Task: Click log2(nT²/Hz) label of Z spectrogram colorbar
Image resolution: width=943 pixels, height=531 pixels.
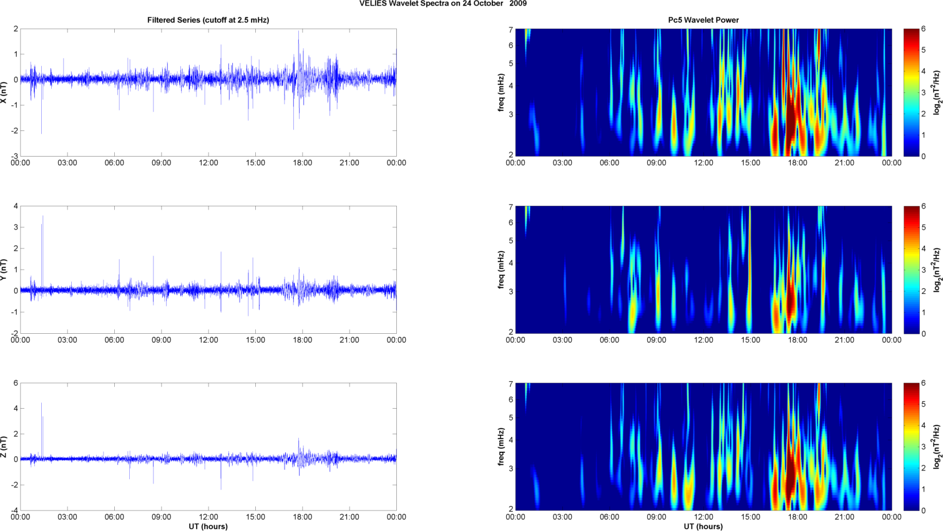Action: click(x=936, y=447)
